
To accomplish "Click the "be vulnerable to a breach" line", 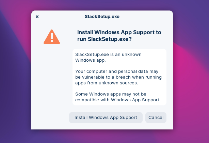I will coord(118,77).
